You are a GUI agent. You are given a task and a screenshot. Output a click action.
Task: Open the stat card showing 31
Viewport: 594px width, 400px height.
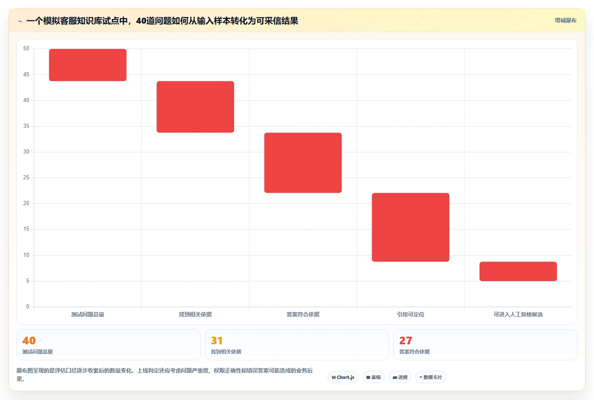tap(297, 345)
